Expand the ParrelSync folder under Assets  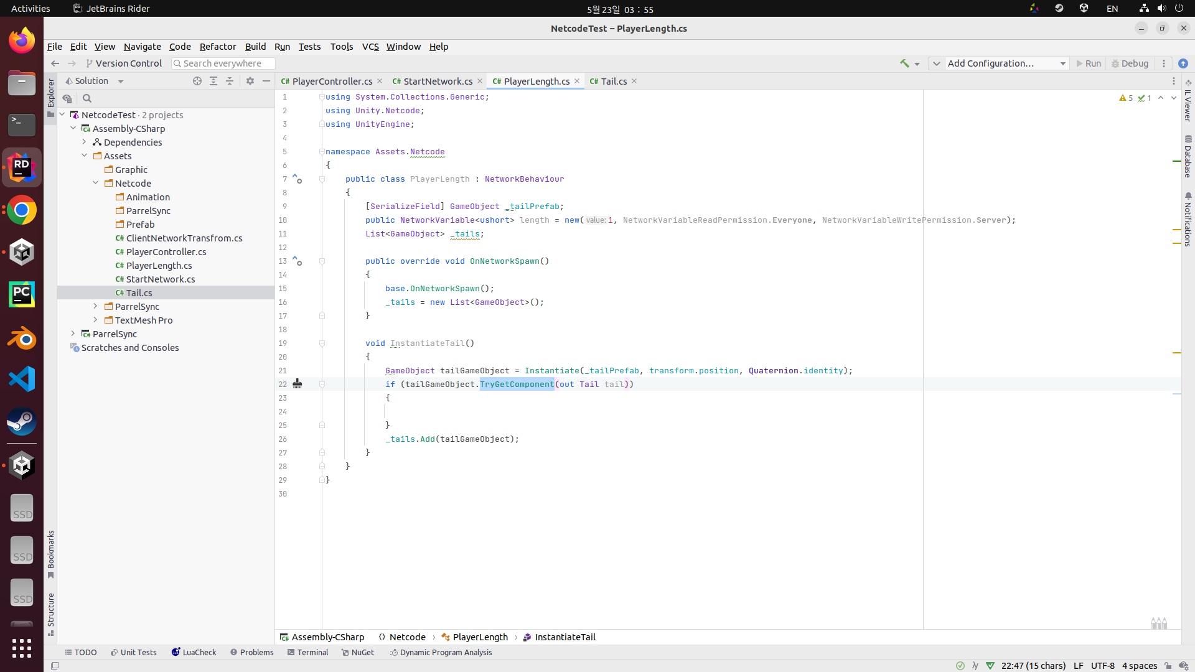click(x=96, y=306)
